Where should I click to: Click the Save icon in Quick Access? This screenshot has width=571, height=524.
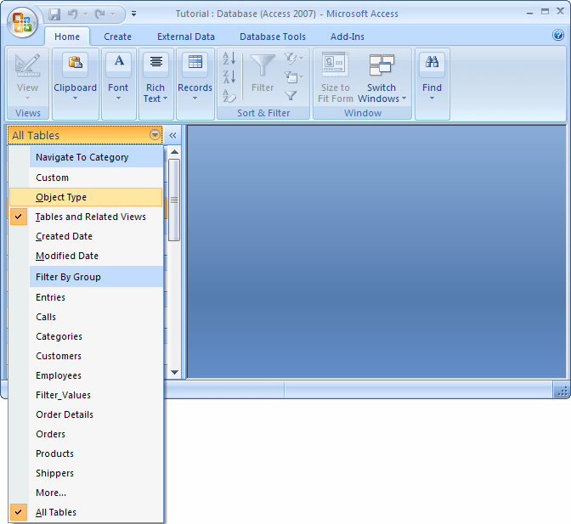(54, 14)
